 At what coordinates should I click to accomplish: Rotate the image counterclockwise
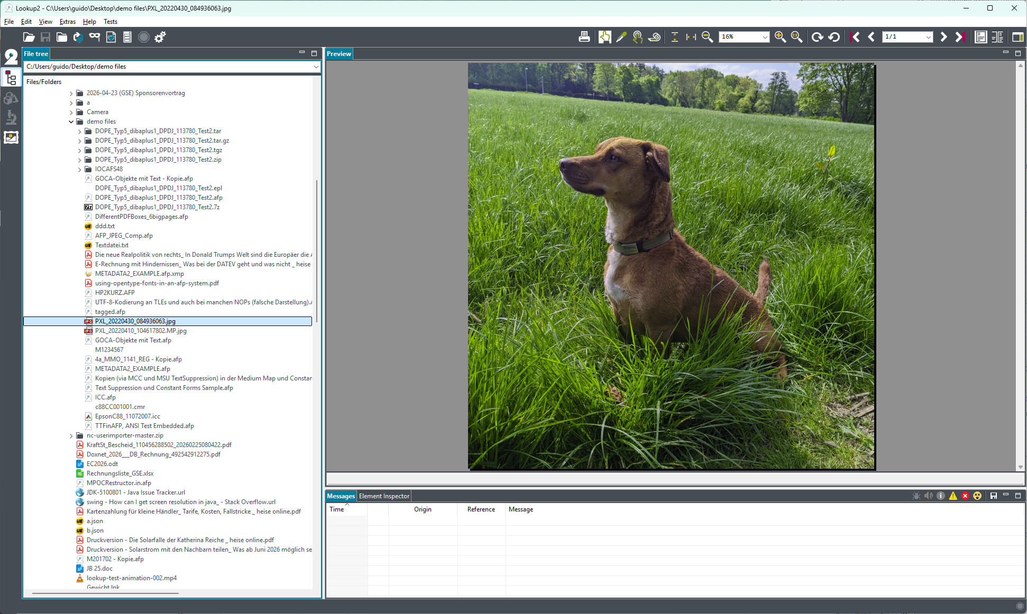pos(834,37)
